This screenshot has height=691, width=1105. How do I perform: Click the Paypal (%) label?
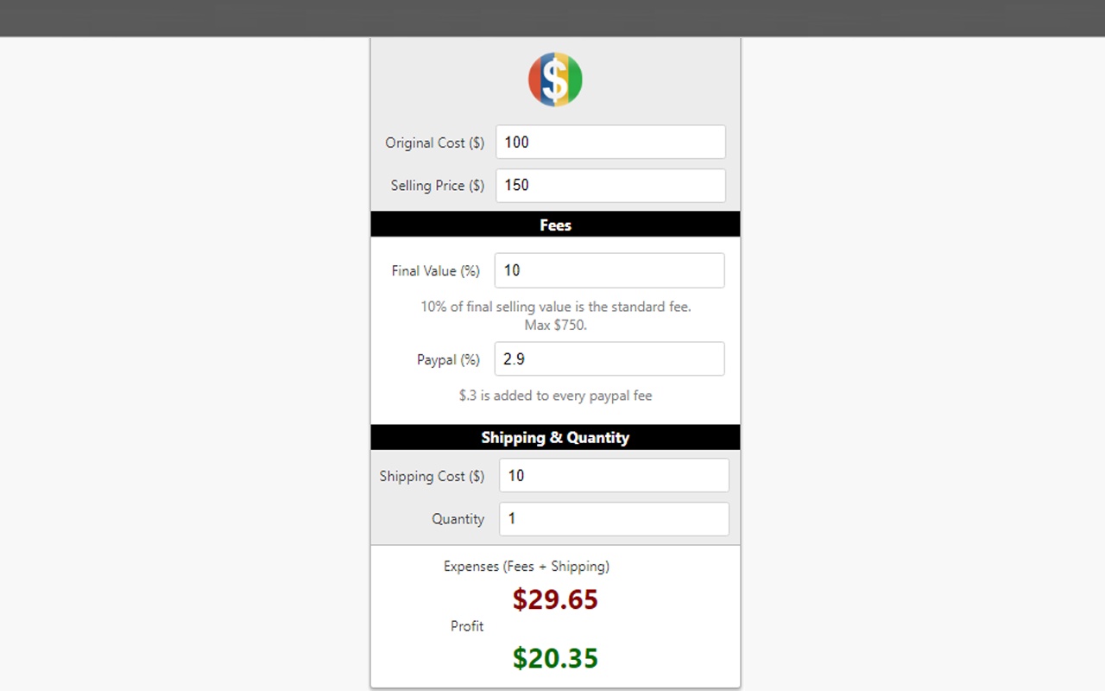pyautogui.click(x=449, y=359)
